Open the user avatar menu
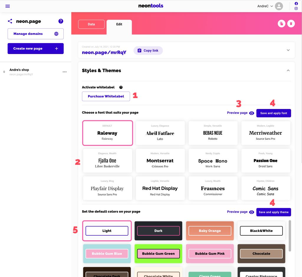302x277 pixels. click(x=279, y=6)
